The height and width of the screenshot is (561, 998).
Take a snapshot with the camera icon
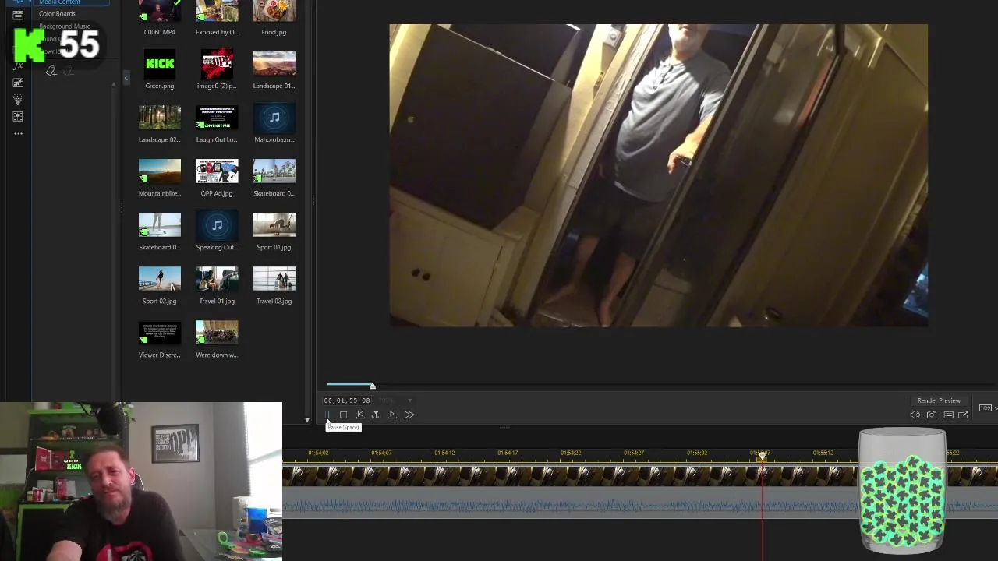932,415
